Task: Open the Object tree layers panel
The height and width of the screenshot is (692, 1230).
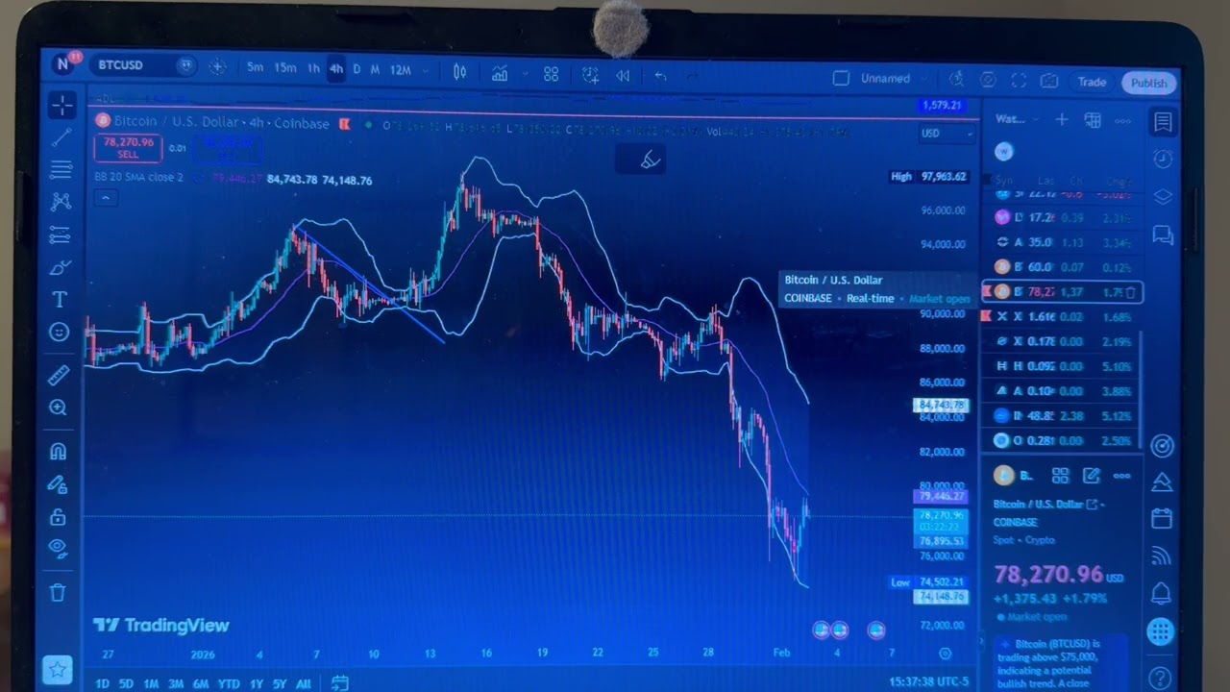Action: 1163,196
